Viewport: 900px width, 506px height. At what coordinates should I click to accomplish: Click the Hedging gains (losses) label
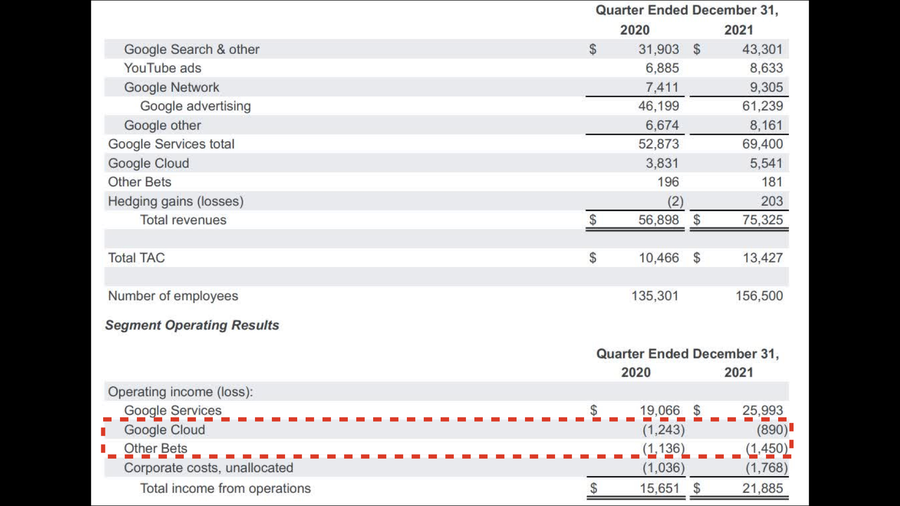(176, 201)
